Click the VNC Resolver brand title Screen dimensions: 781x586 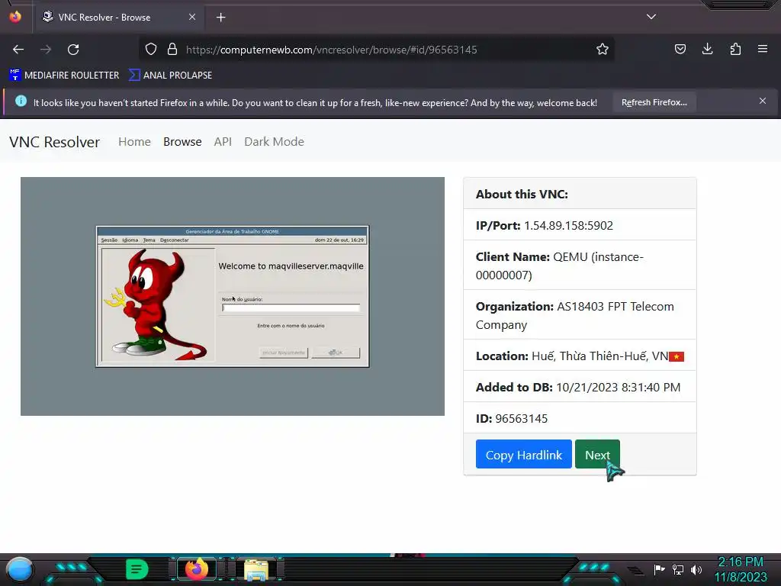point(54,142)
